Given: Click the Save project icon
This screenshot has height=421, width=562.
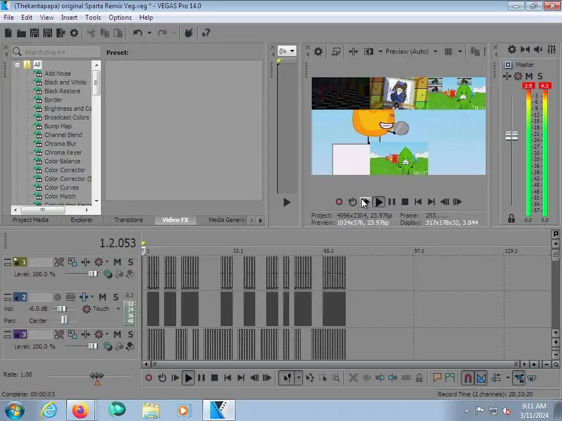Looking at the screenshot, I should coord(35,33).
